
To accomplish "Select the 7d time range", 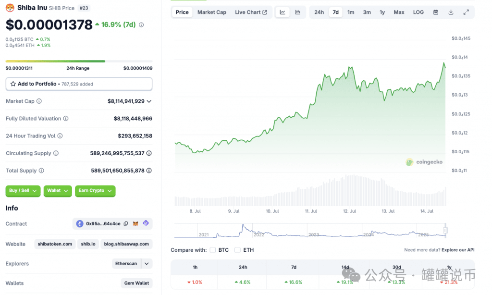I will tap(336, 12).
